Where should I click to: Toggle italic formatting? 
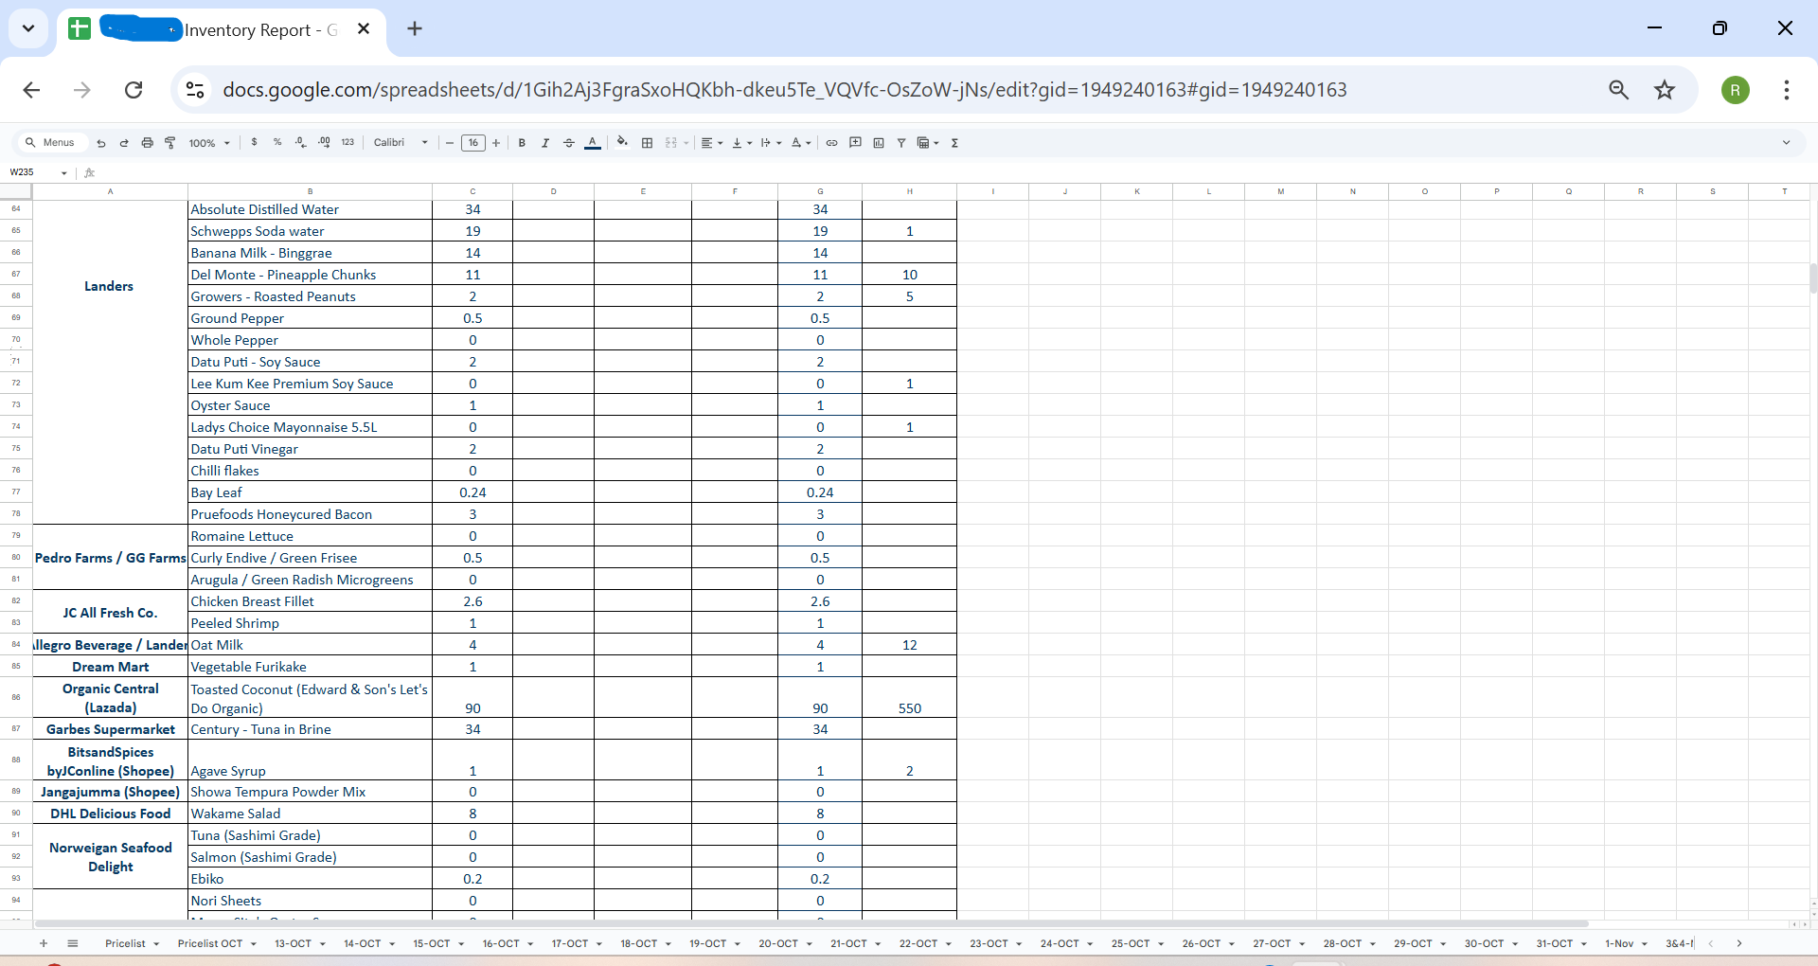(545, 143)
